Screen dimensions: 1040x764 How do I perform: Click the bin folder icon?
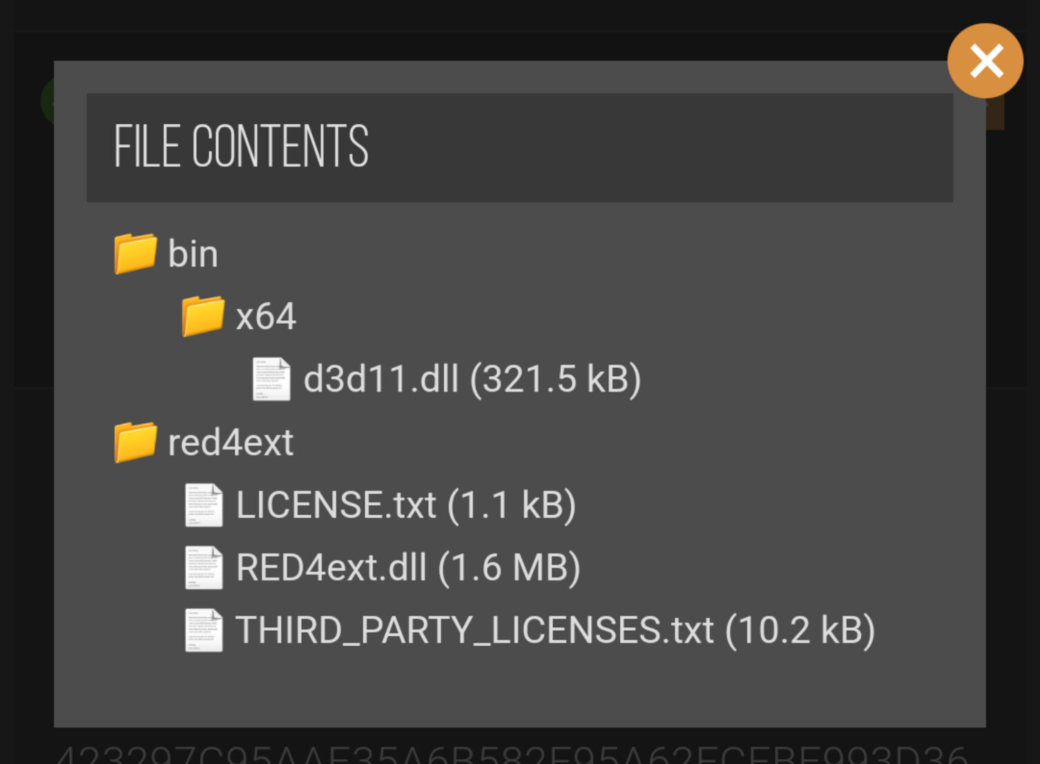tap(135, 253)
